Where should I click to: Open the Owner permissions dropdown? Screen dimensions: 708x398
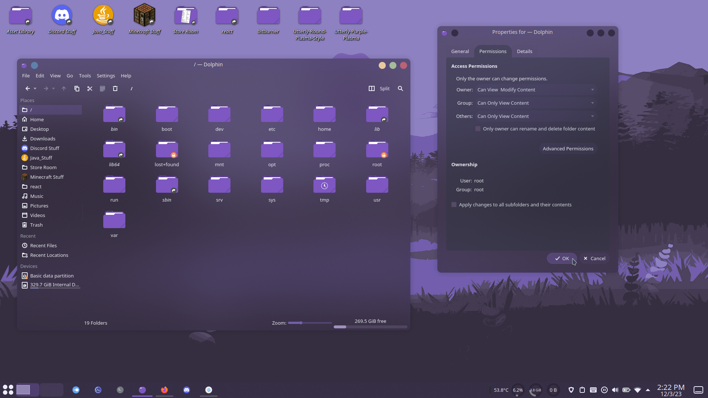click(x=535, y=90)
